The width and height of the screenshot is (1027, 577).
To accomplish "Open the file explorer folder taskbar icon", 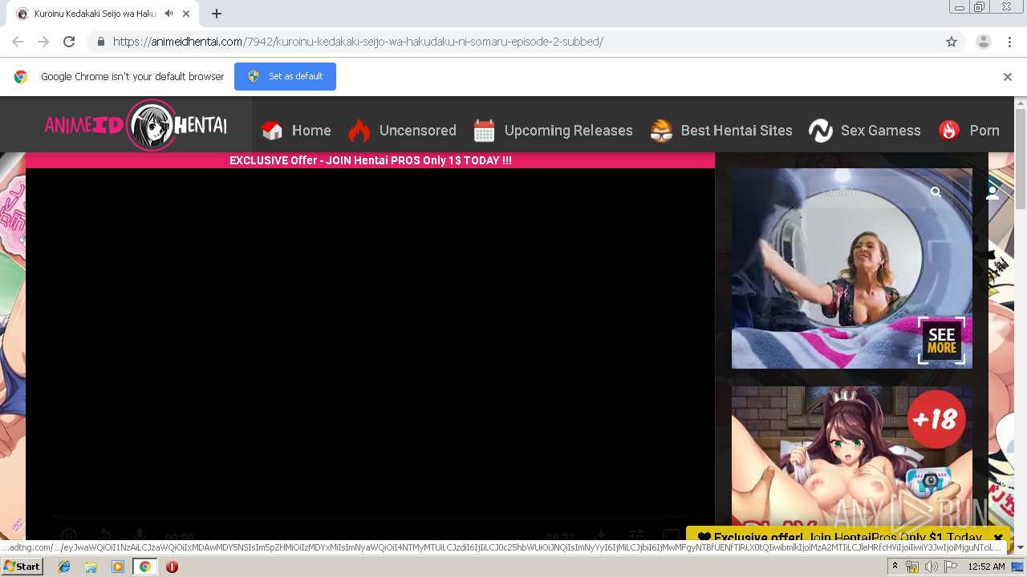I will click(91, 567).
